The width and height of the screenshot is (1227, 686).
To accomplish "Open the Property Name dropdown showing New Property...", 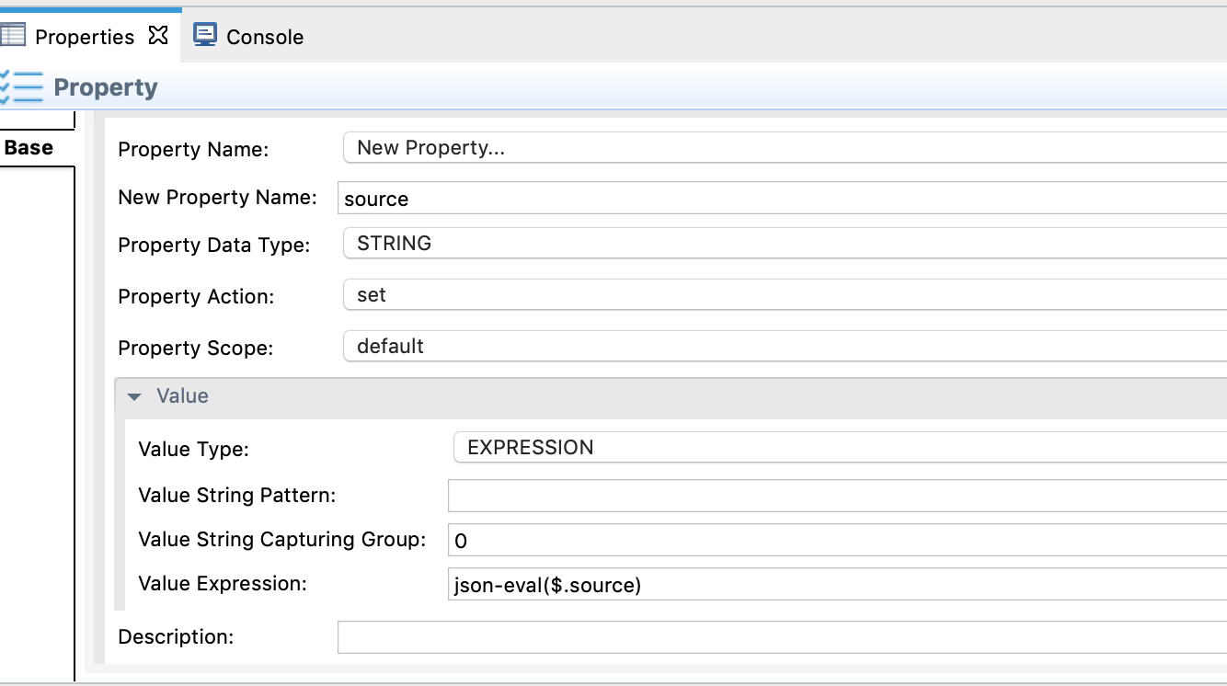I will 785,147.
